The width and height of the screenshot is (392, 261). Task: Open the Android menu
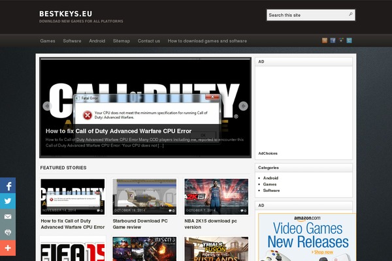coord(97,40)
